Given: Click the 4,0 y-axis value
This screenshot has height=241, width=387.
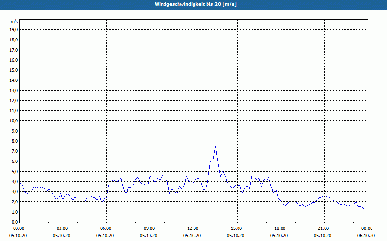Looking at the screenshot, I should [x=15, y=182].
